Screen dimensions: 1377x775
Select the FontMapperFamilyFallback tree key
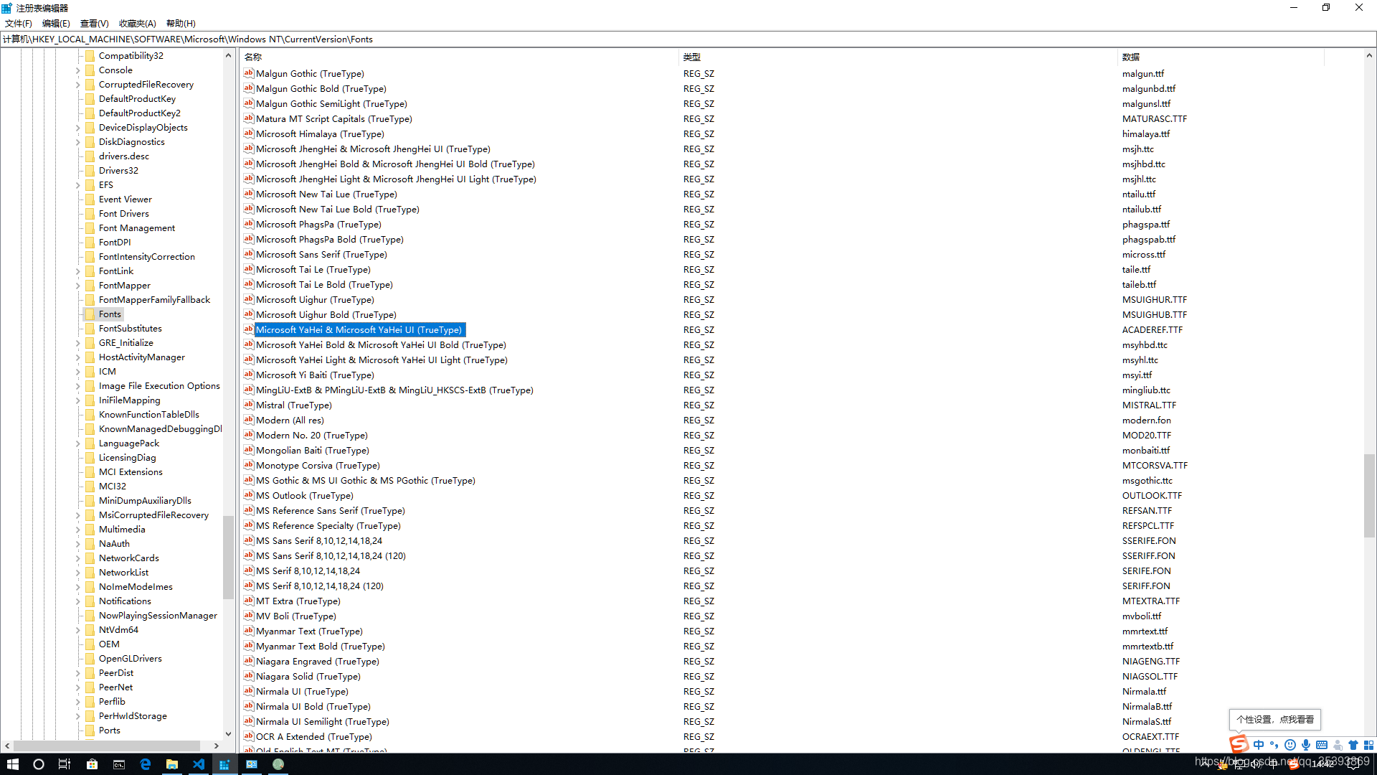[154, 300]
